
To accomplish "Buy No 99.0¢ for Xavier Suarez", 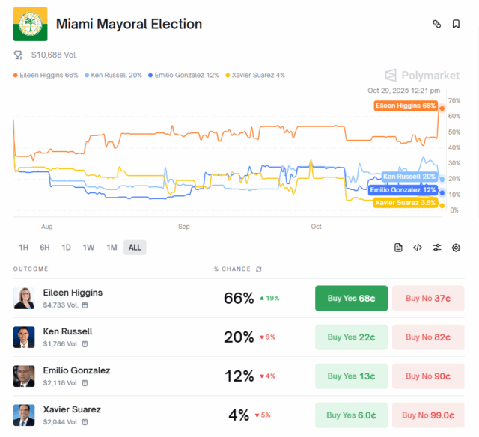I will [428, 415].
